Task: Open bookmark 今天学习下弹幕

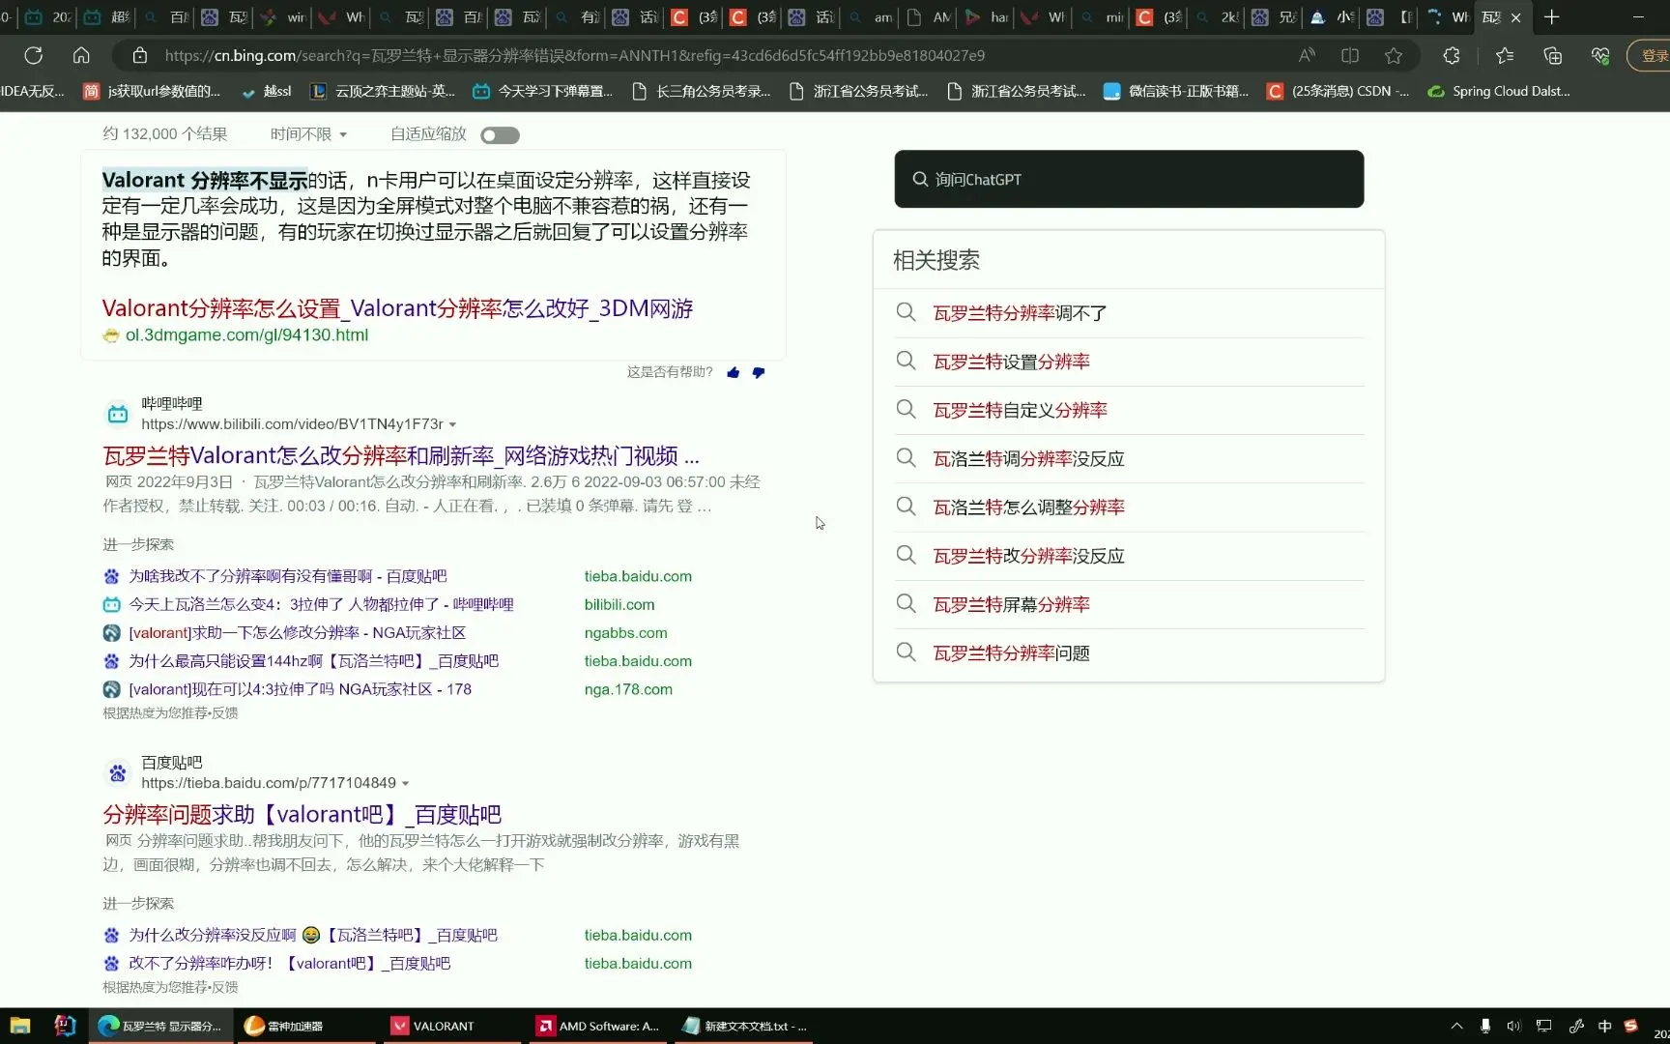Action: tap(543, 91)
